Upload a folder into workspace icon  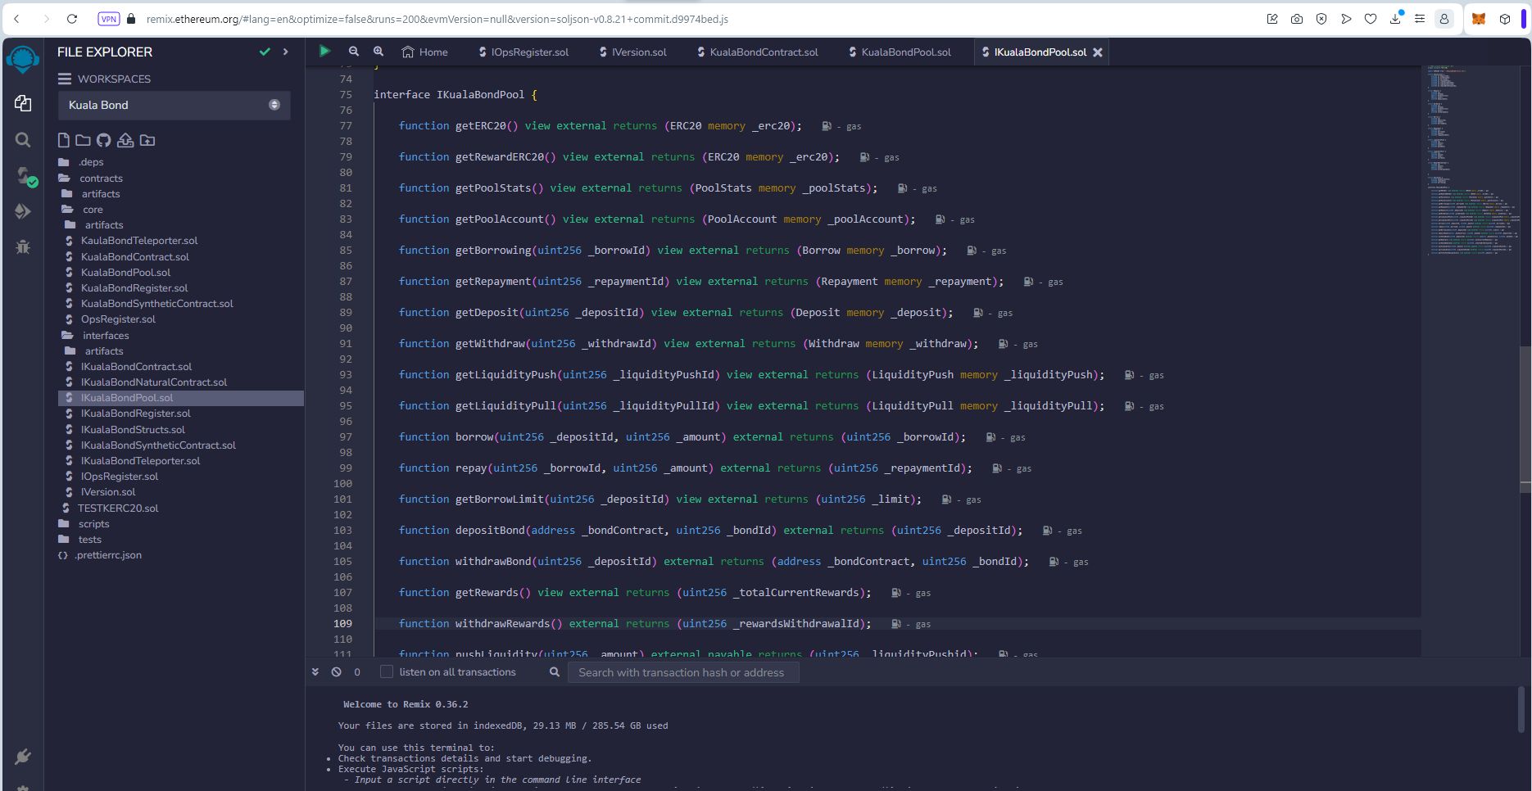tap(147, 140)
